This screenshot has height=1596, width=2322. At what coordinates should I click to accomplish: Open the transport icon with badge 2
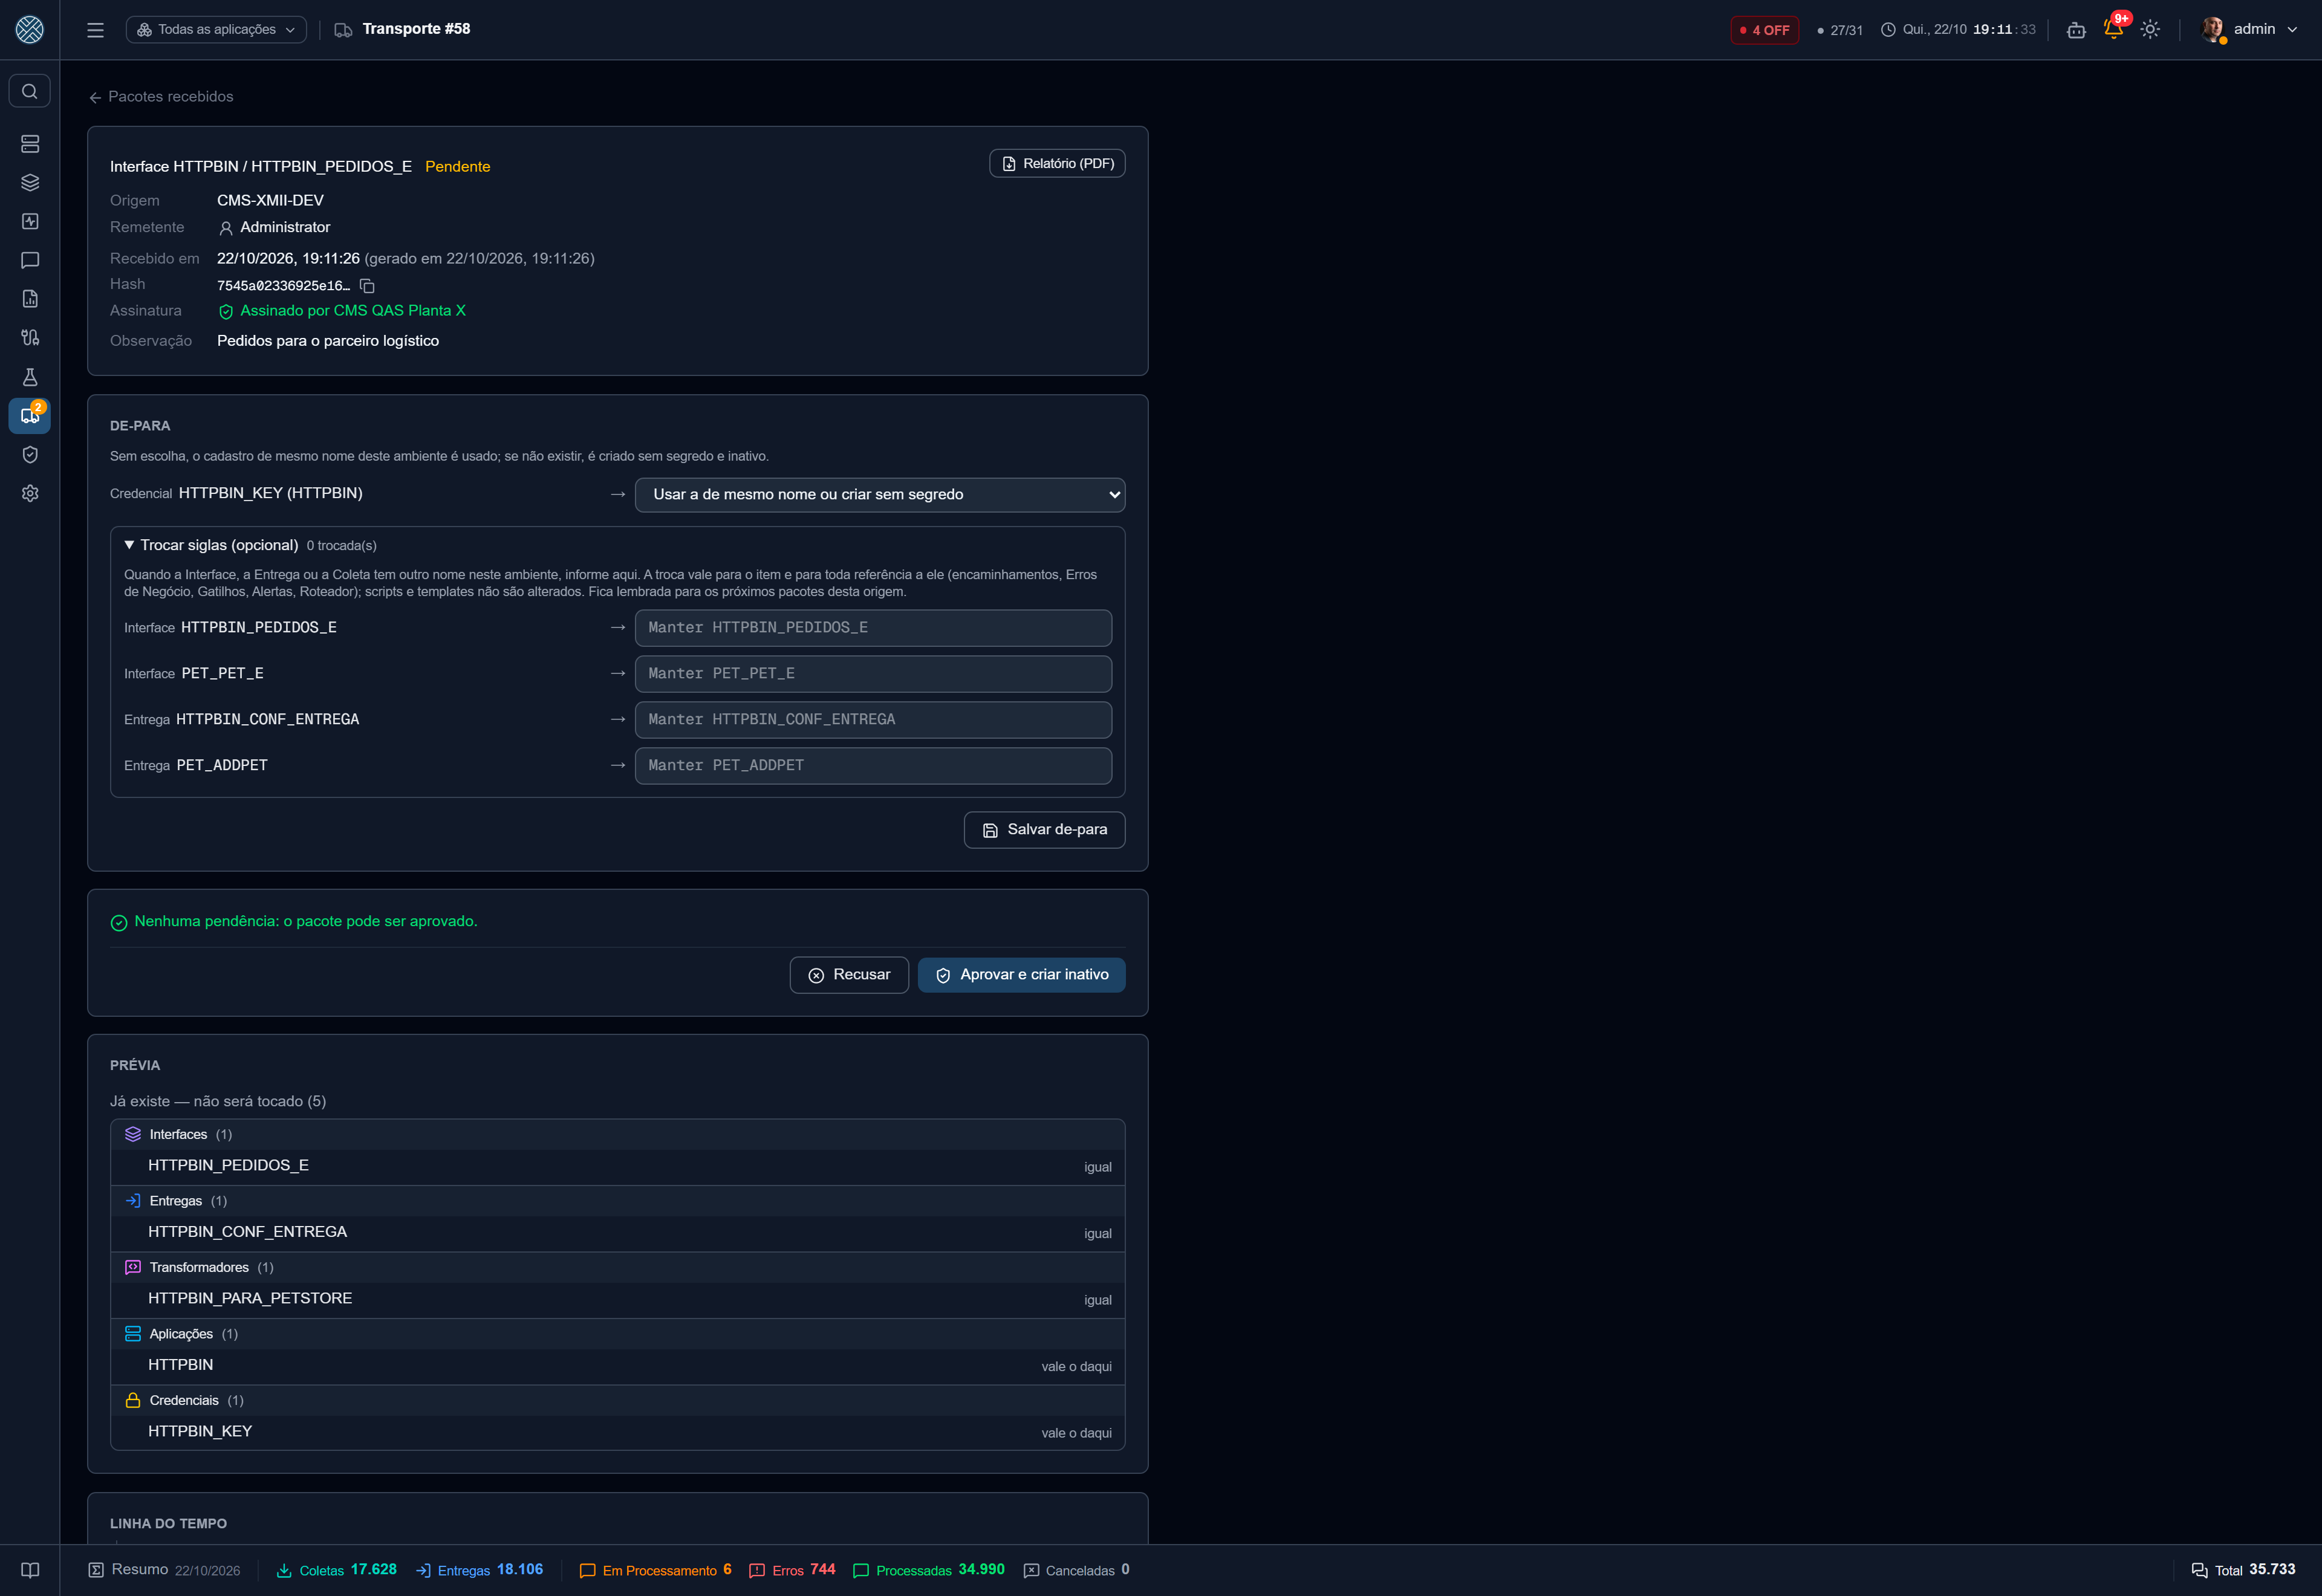(30, 416)
